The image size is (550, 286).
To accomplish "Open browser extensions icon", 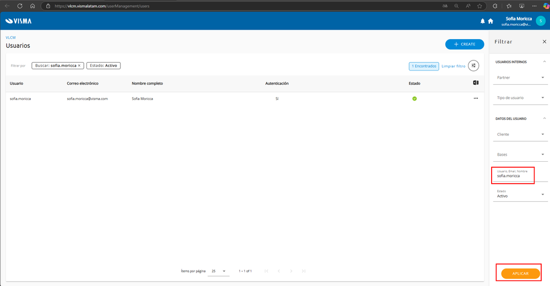I will (x=495, y=6).
